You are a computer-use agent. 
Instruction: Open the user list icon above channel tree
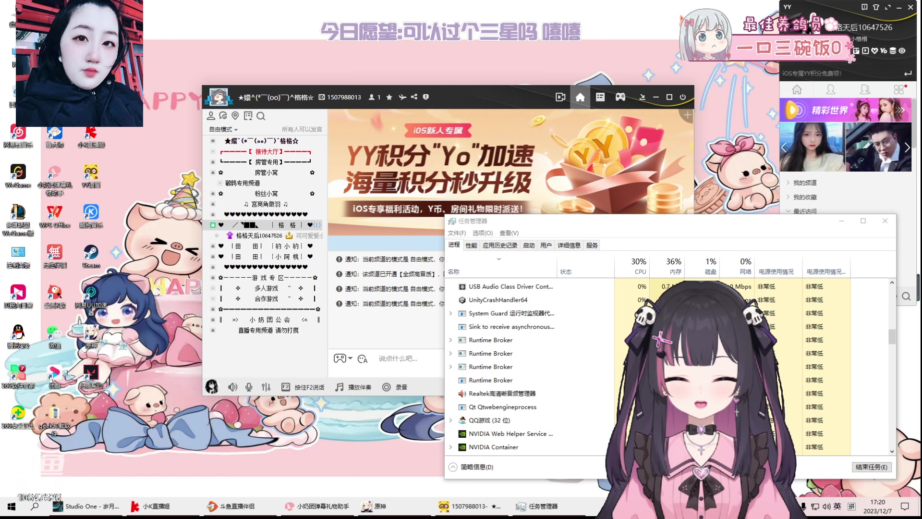(x=211, y=116)
